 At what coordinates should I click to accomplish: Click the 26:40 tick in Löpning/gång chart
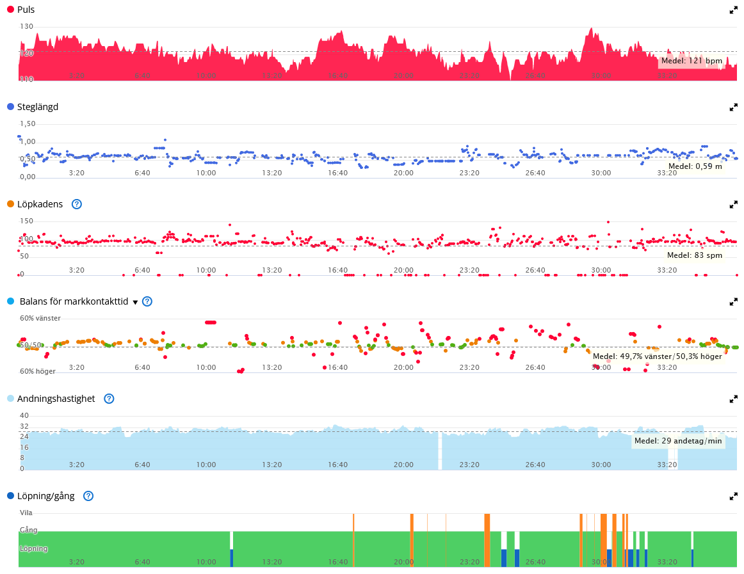point(535,562)
